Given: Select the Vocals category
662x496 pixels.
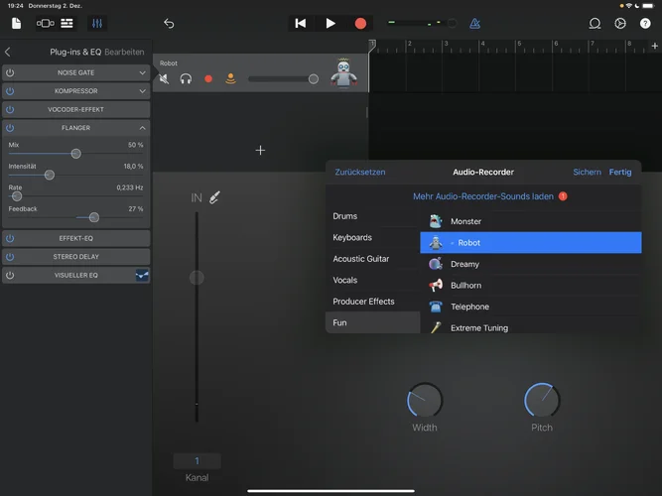Looking at the screenshot, I should tap(345, 281).
